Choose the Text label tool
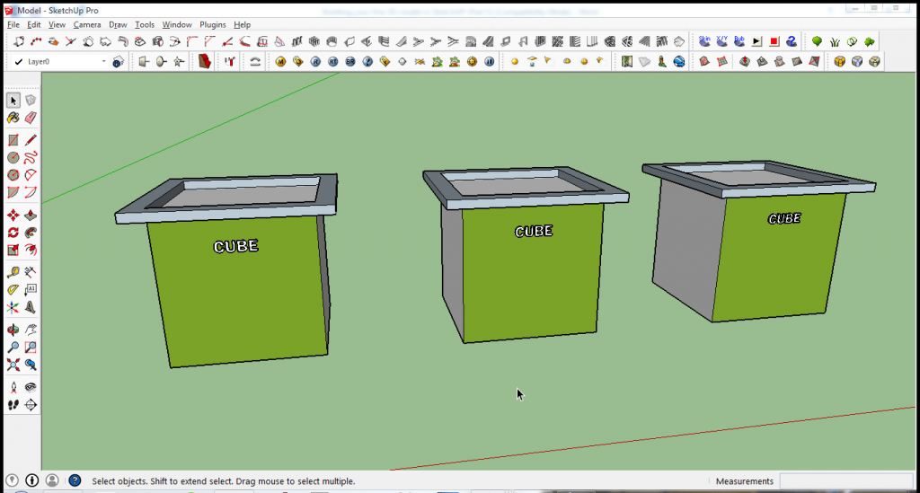The width and height of the screenshot is (920, 493). (31, 290)
